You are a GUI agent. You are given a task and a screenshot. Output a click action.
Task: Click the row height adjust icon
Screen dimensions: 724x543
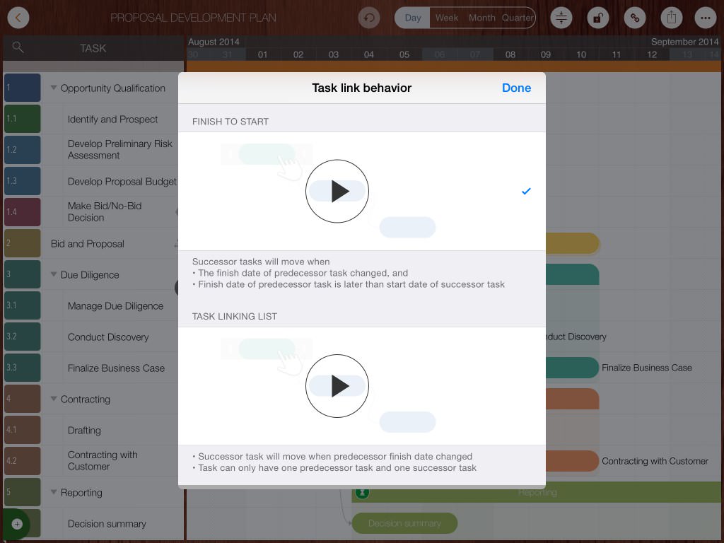[x=561, y=18]
